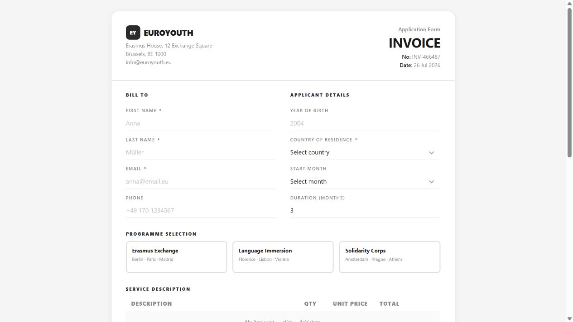
Task: Click the Bill To heading
Action: click(137, 95)
